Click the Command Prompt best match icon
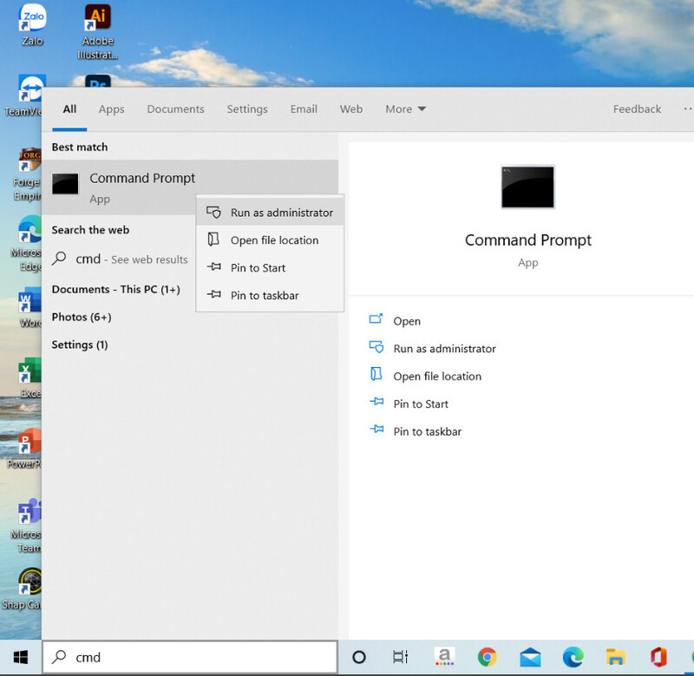The height and width of the screenshot is (676, 694). pyautogui.click(x=65, y=184)
